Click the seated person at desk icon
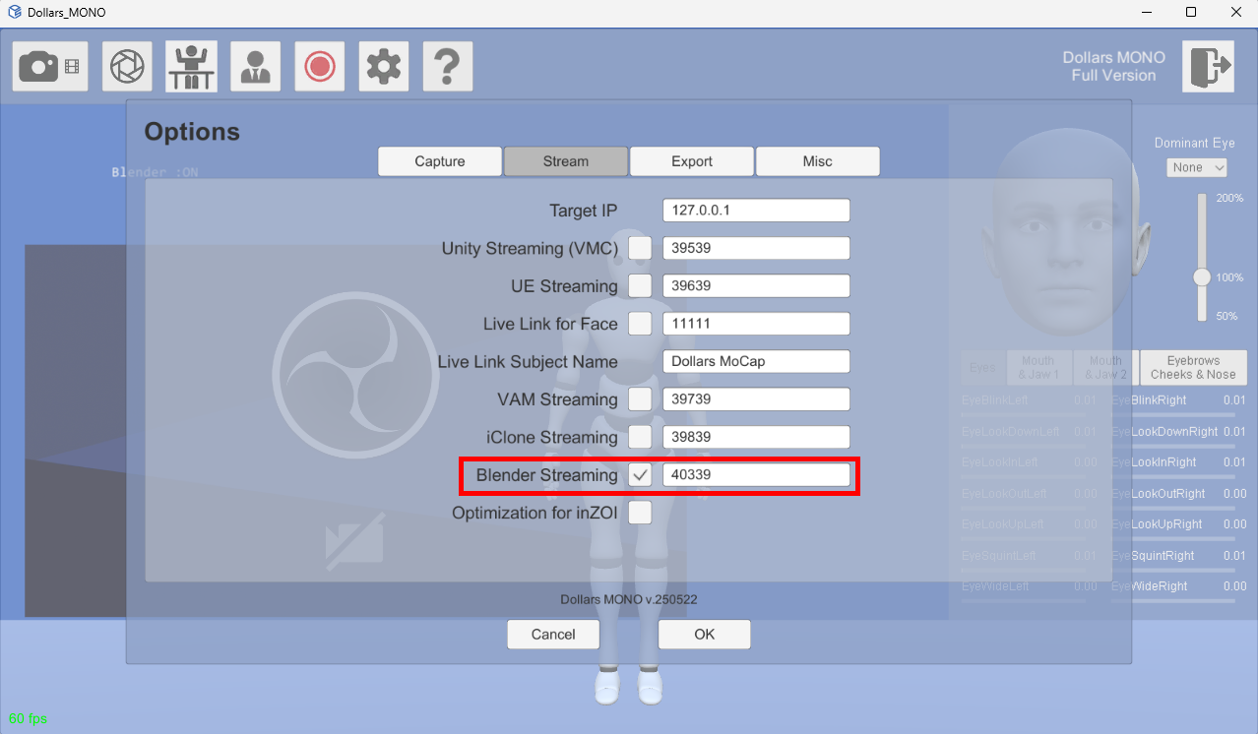Screen dimensions: 1258x734 point(191,67)
